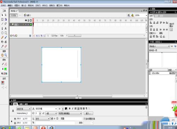
Task: Click the green fill color swatch
Action: point(5,69)
